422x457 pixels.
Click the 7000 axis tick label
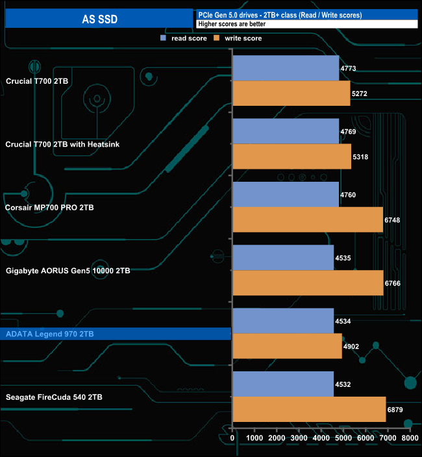[388, 438]
